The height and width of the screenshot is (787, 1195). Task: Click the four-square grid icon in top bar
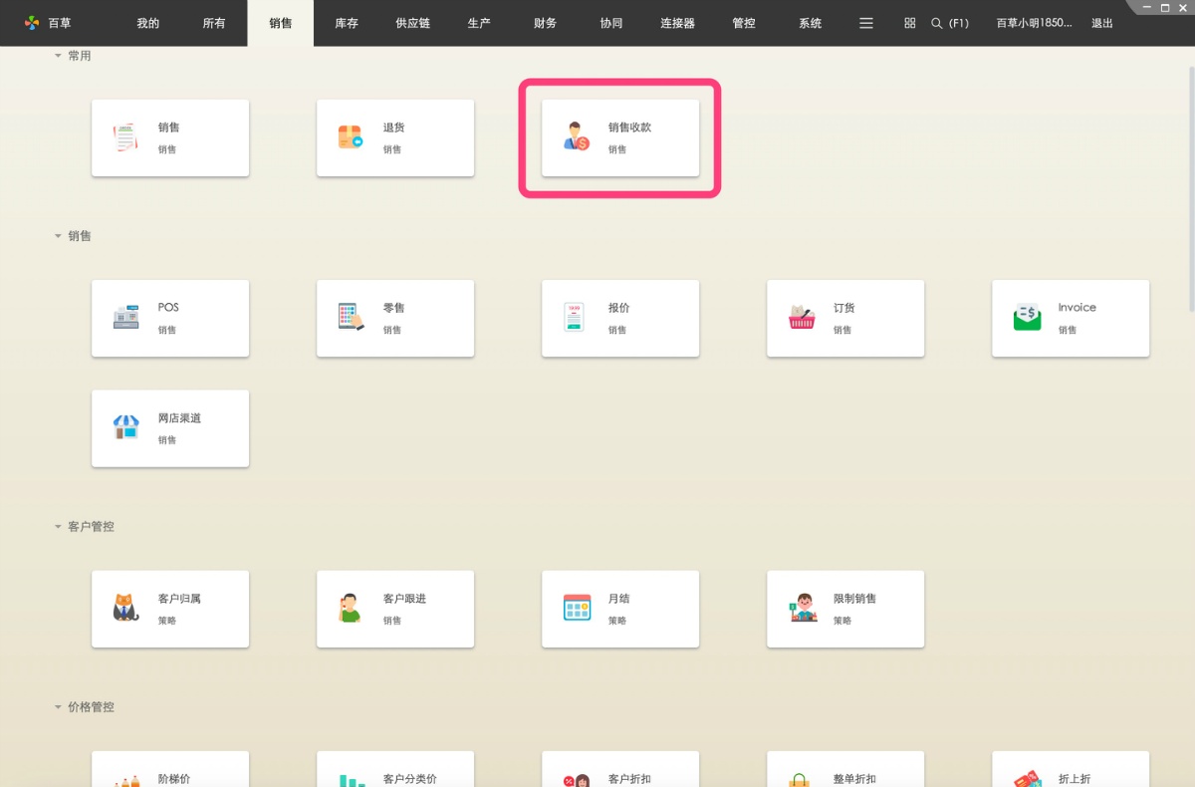909,23
